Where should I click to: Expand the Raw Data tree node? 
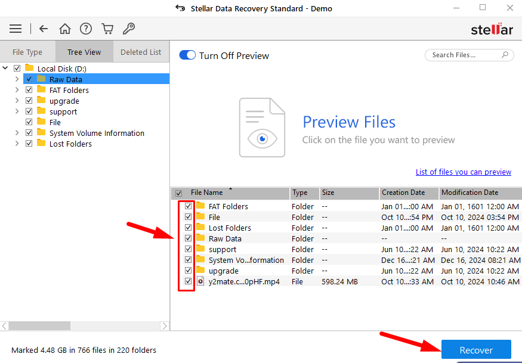(x=17, y=79)
